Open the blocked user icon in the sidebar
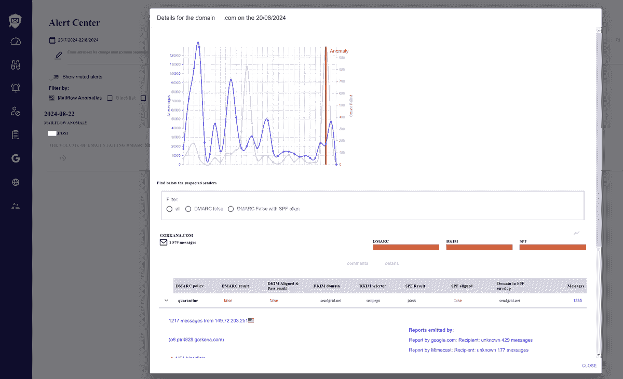Screen dimensions: 623x379 tap(16, 111)
